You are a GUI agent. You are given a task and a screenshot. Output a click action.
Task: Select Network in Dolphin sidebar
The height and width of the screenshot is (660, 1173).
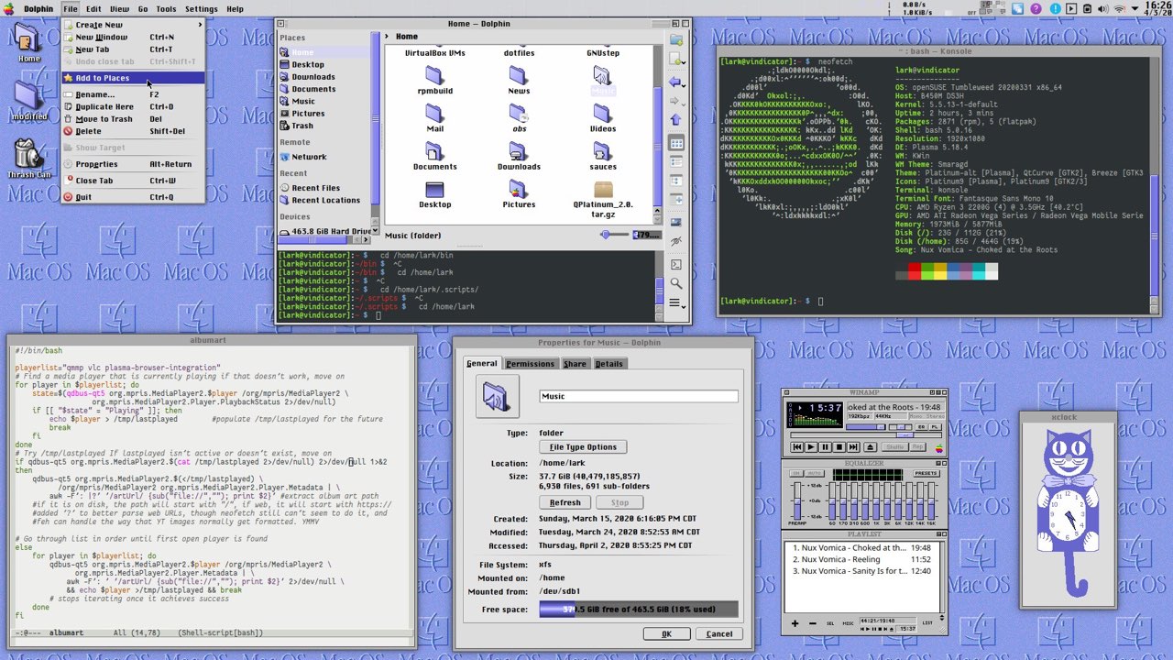[309, 157]
